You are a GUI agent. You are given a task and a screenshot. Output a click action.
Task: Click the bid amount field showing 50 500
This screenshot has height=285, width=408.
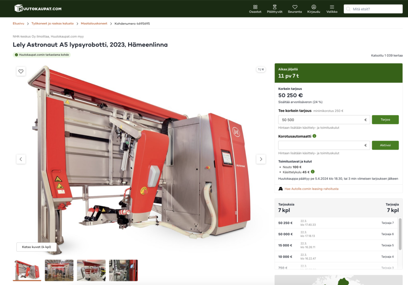[324, 120]
